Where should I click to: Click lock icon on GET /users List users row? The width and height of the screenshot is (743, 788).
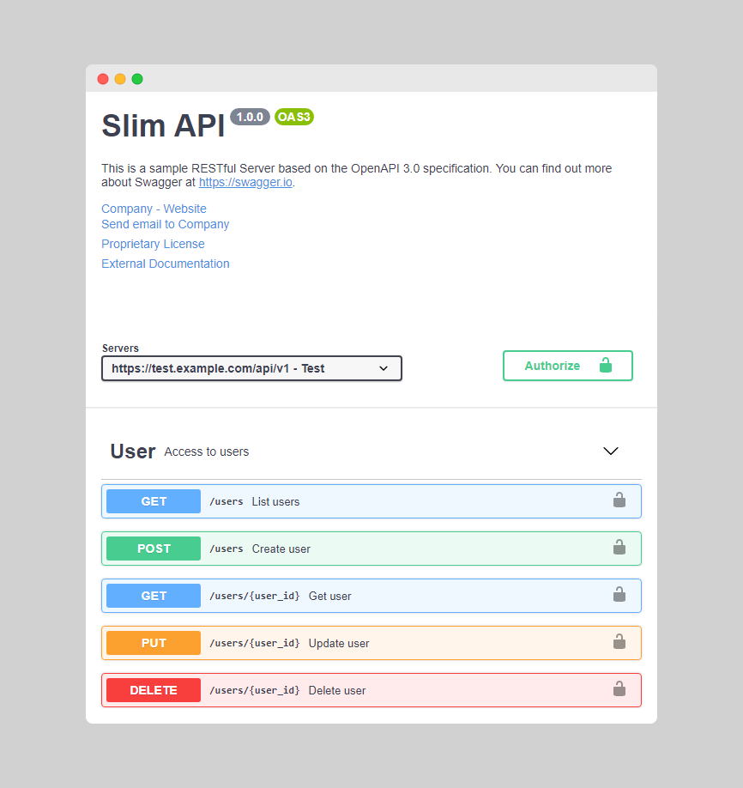point(619,500)
